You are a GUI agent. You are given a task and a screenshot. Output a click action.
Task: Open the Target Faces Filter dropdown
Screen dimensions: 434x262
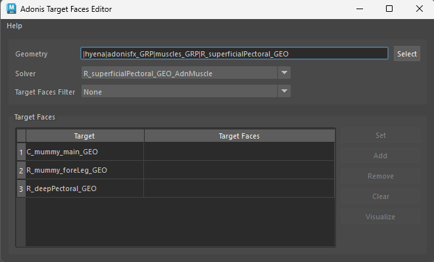click(x=185, y=91)
